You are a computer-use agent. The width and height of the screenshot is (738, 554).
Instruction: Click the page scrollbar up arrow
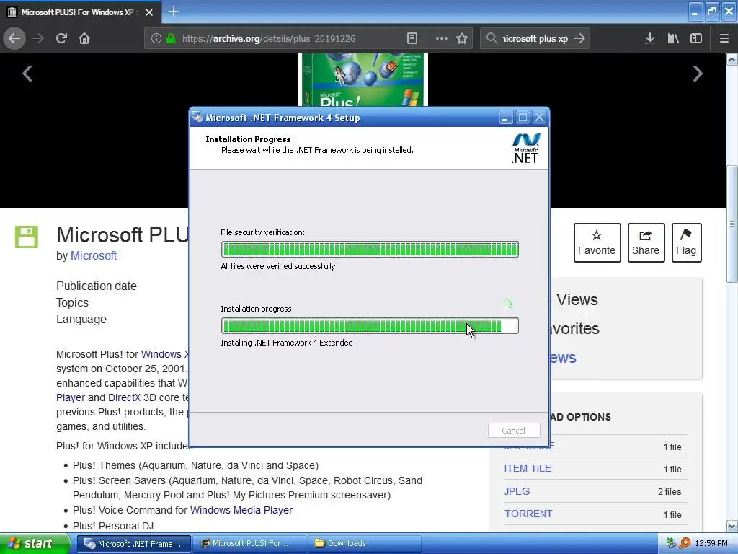(x=732, y=59)
